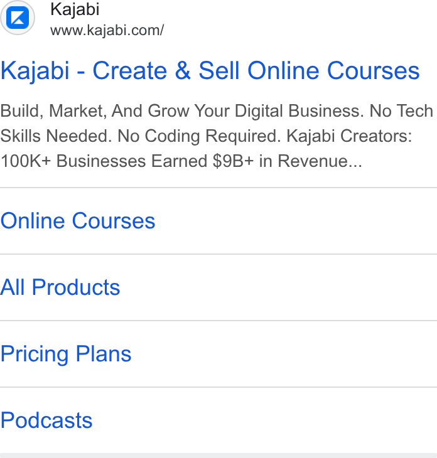Click the blue Kajabi logo favicon
437x458 pixels.
[x=18, y=18]
